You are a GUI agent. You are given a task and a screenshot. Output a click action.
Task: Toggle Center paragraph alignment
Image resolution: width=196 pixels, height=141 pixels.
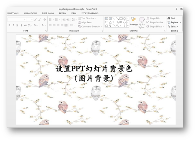54,25
